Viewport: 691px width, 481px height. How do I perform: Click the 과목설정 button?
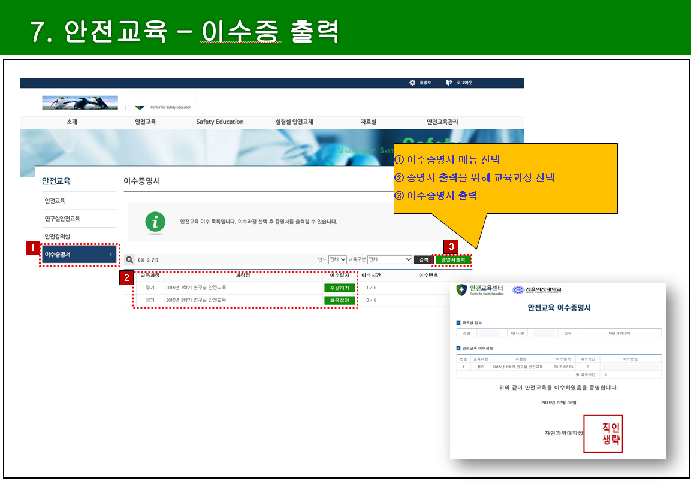(x=339, y=301)
